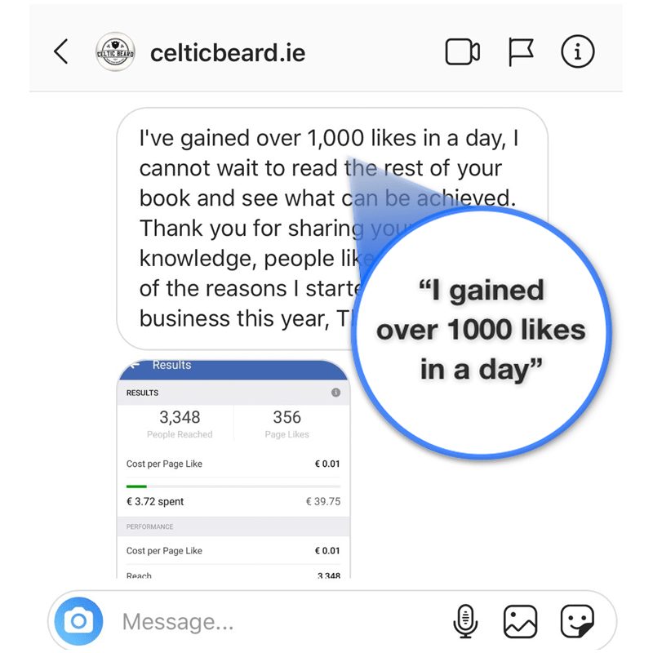Image resolution: width=653 pixels, height=653 pixels.
Task: Open the photo gallery picker
Action: tap(520, 622)
